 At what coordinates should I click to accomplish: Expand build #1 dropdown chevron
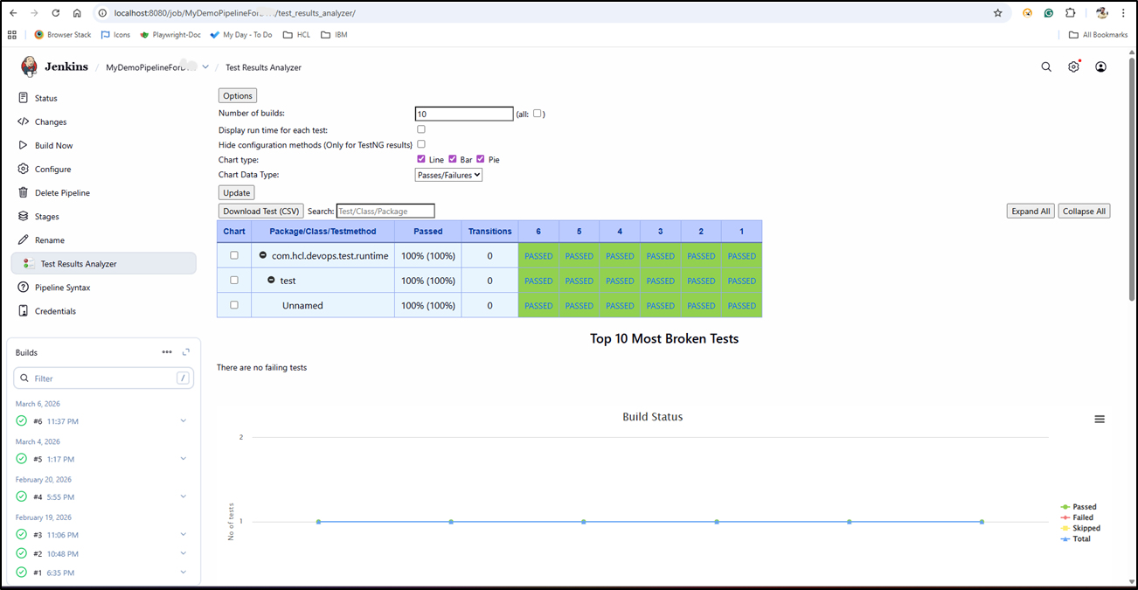[184, 573]
